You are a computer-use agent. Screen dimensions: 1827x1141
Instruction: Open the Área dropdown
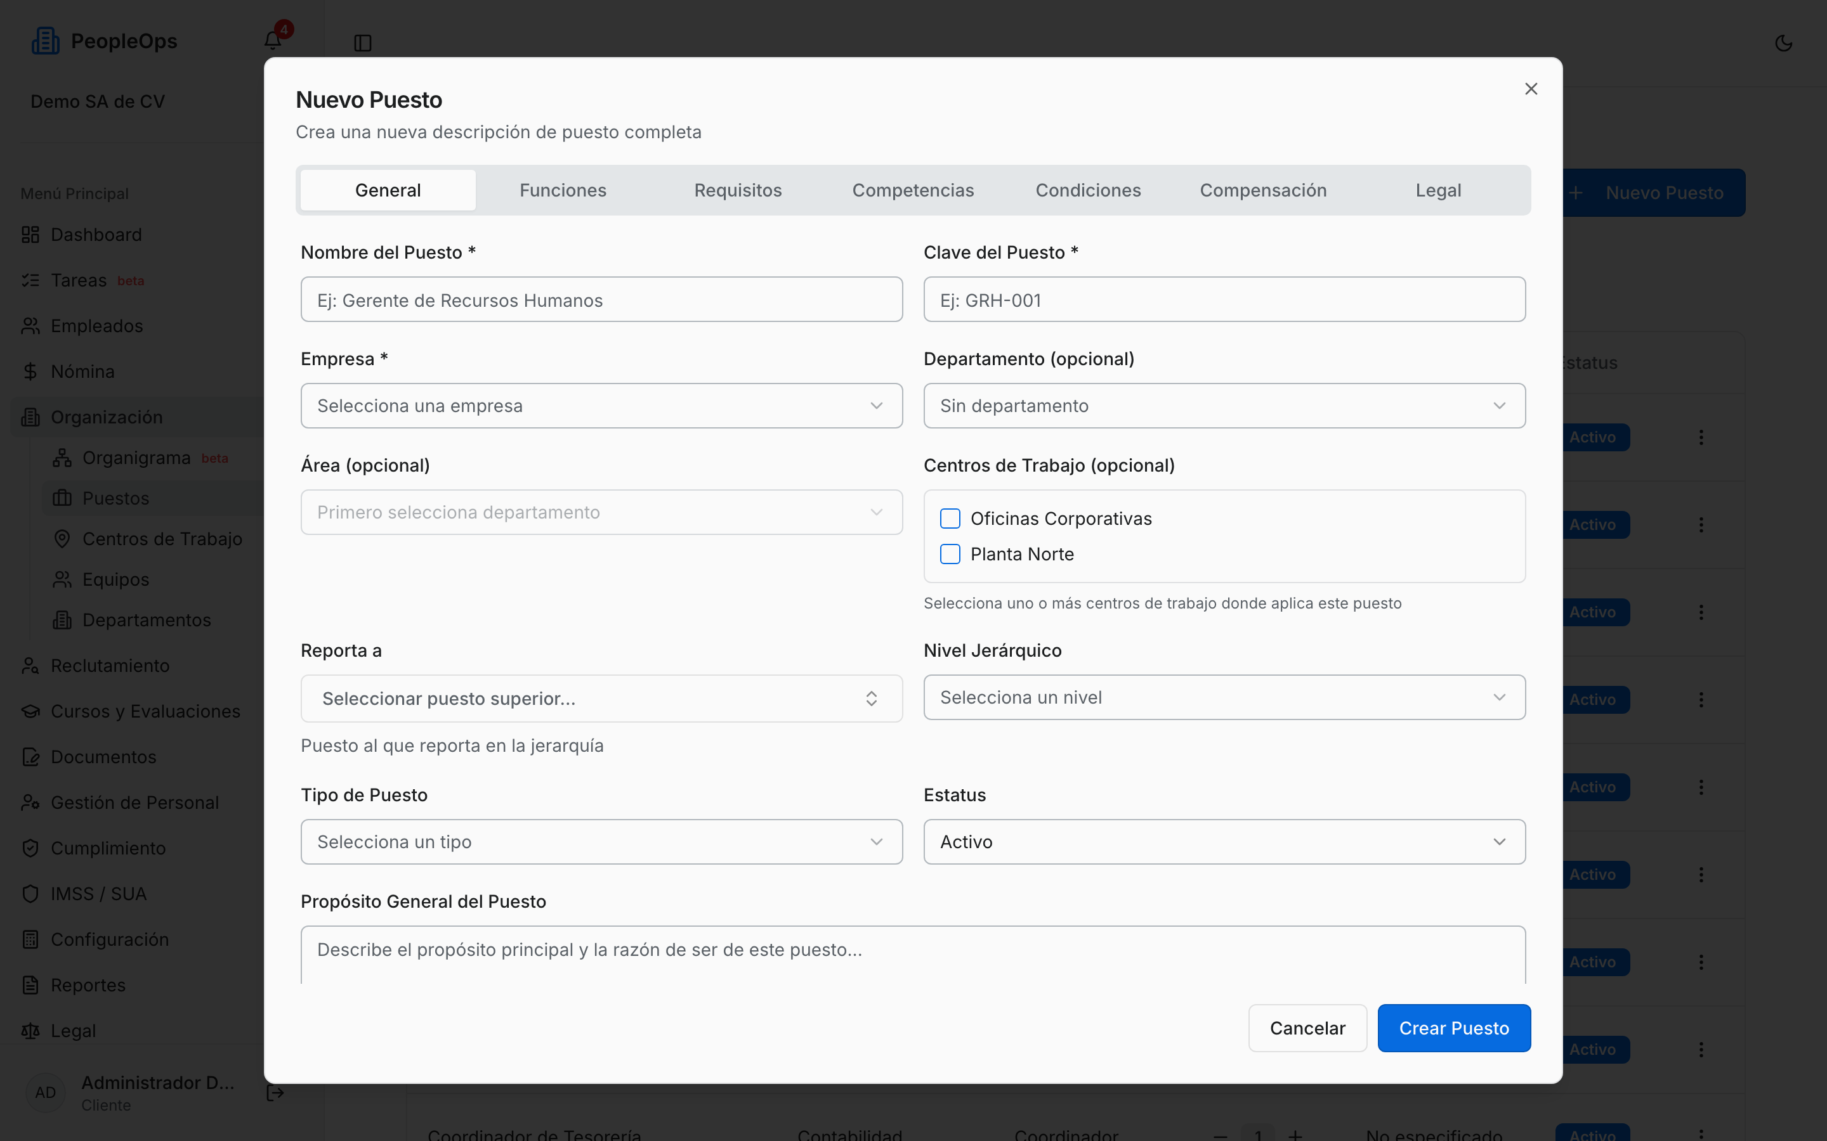(601, 512)
